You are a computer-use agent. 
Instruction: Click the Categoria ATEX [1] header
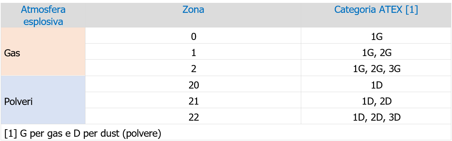(x=376, y=15)
